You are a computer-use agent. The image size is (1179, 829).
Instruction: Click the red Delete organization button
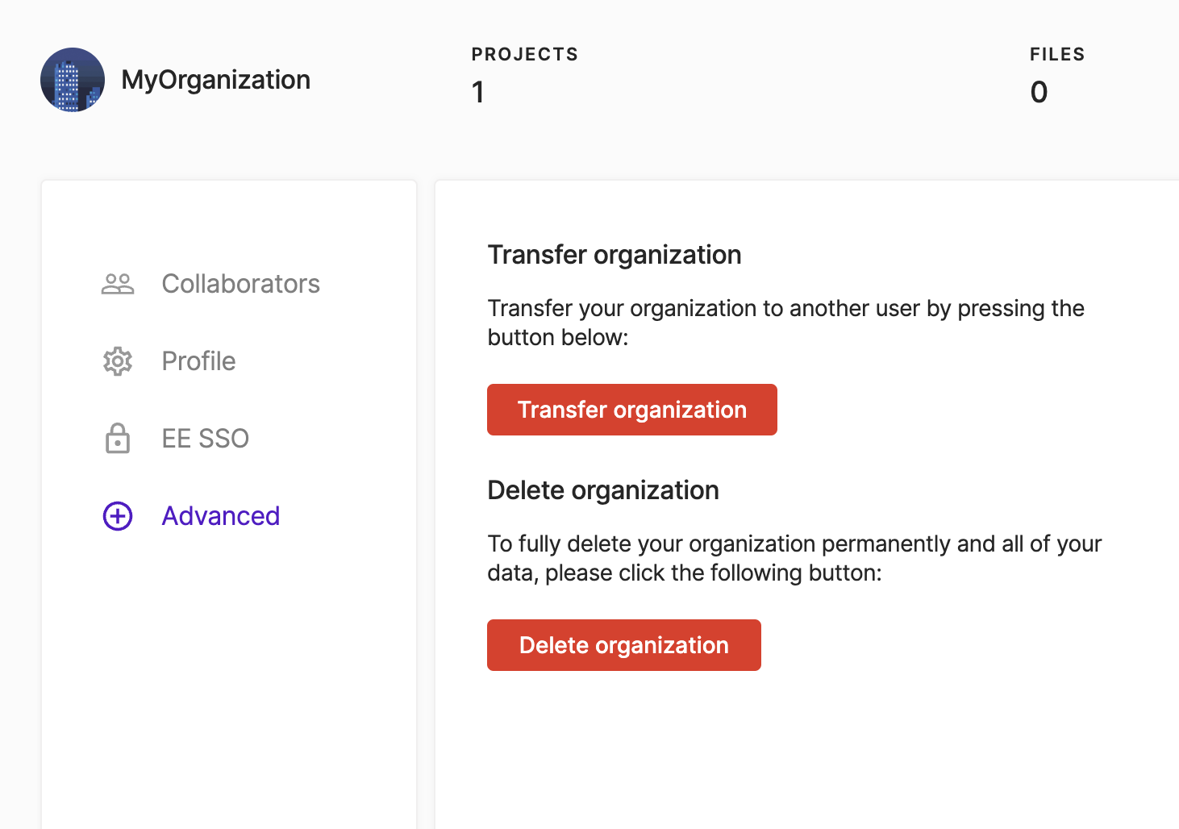click(624, 645)
